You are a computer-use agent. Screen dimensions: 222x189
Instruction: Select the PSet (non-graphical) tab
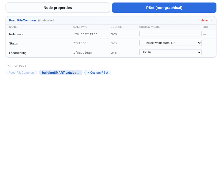(x=164, y=8)
